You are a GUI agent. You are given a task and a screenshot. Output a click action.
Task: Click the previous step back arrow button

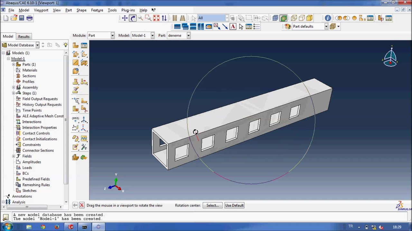[x=75, y=205]
